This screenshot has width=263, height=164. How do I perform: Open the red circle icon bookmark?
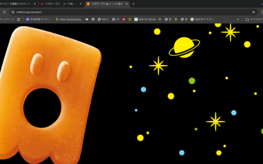coord(124,19)
